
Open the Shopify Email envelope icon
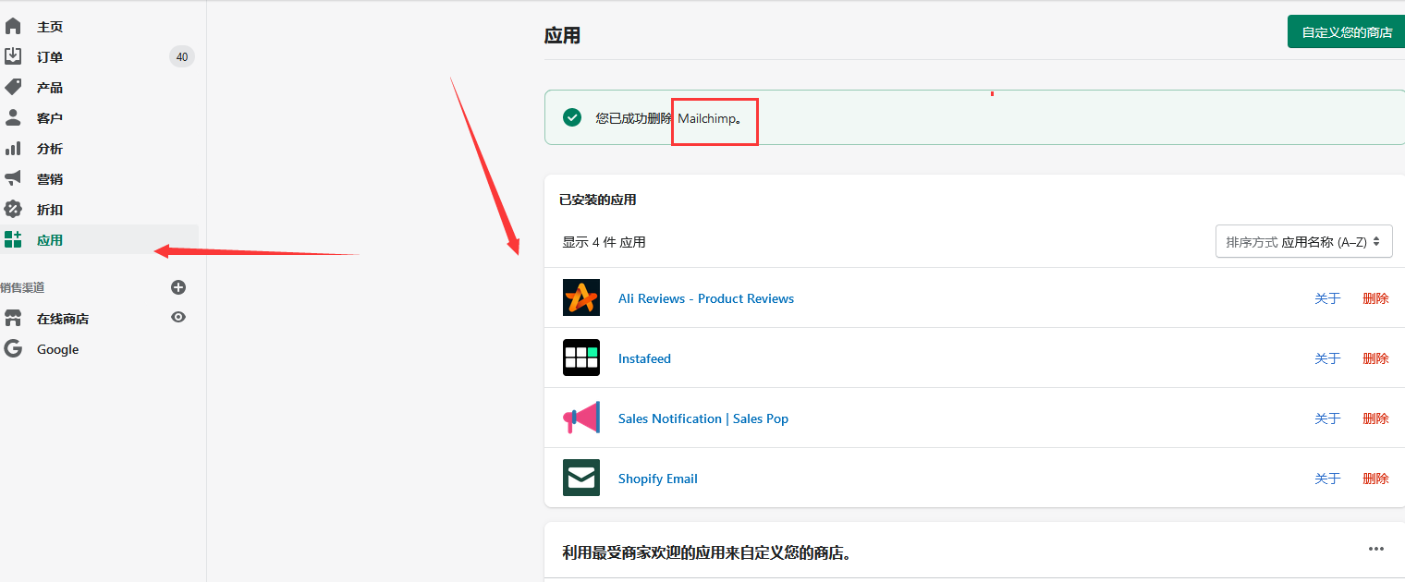point(581,478)
